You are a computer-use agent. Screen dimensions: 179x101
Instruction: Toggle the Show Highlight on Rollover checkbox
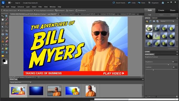pyautogui.click(x=35, y=10)
